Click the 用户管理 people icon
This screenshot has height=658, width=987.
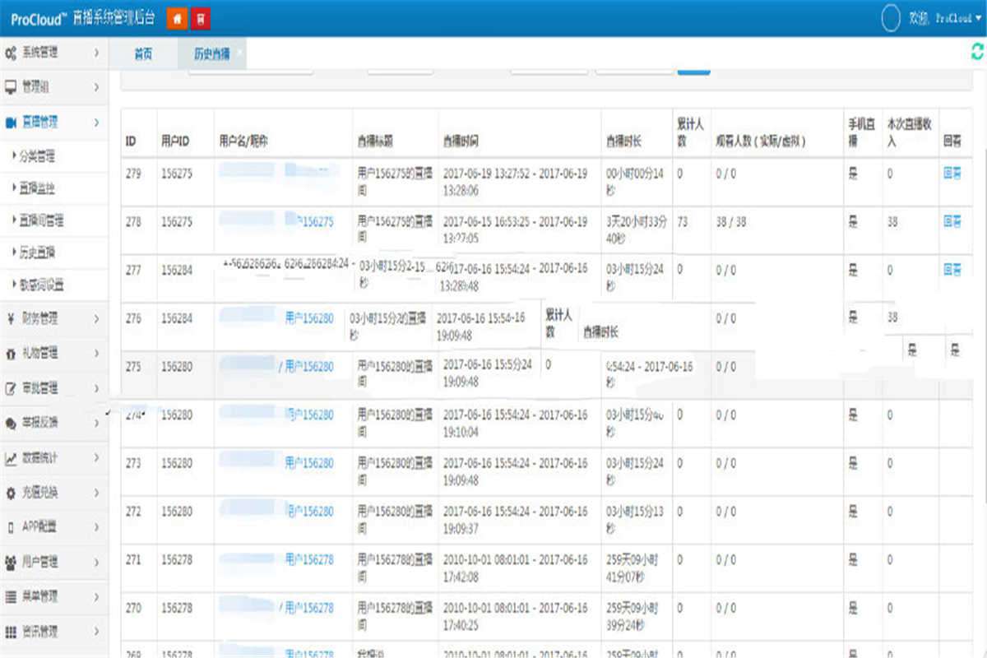pyautogui.click(x=12, y=563)
